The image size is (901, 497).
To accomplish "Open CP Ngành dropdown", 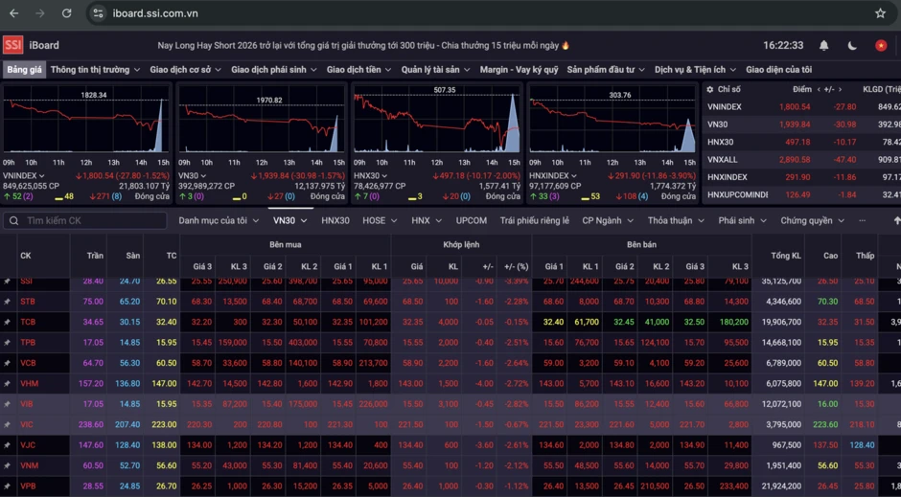I will tap(608, 220).
